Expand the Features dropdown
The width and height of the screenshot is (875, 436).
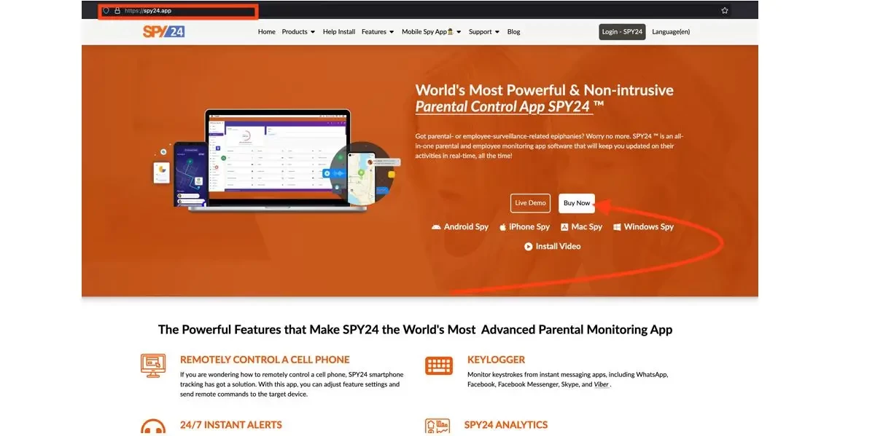click(378, 32)
